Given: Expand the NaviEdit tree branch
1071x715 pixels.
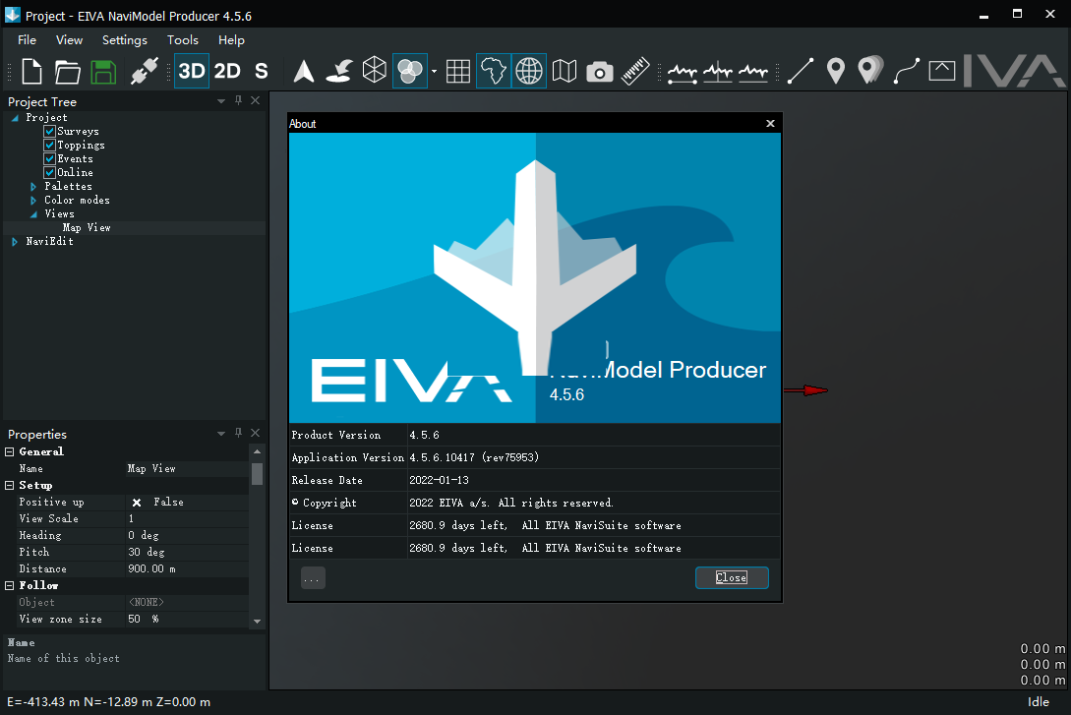Looking at the screenshot, I should coord(14,241).
